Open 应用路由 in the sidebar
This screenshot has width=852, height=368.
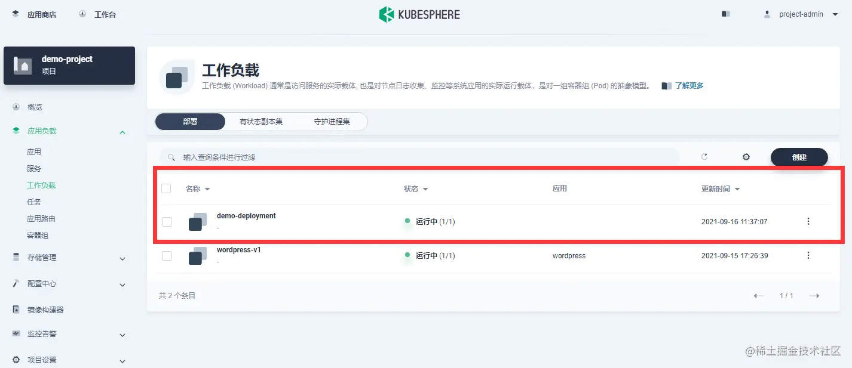(x=41, y=219)
